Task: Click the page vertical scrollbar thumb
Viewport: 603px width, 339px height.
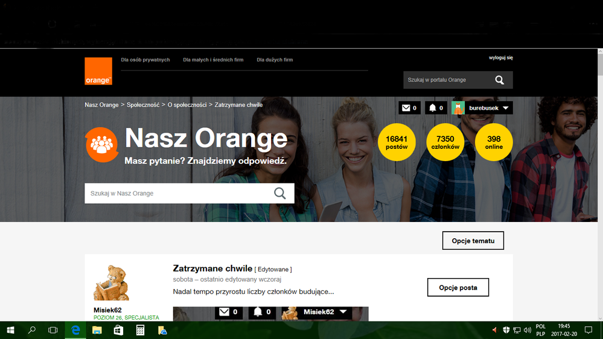Action: (x=600, y=65)
